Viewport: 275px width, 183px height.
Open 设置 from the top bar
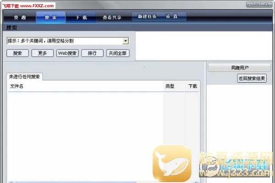[171, 16]
